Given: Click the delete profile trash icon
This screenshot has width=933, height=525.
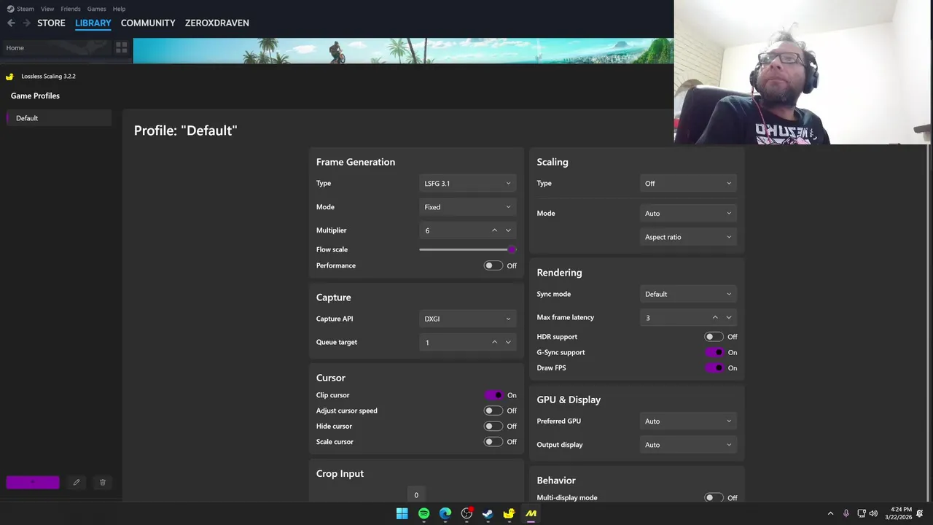Looking at the screenshot, I should (103, 482).
